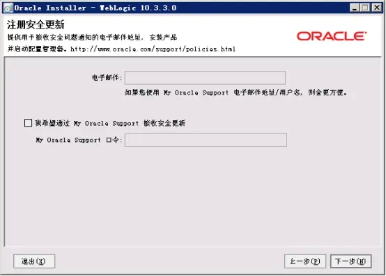386x276 pixels.
Task: Click the 退出(X) exit button
Action: click(x=34, y=261)
